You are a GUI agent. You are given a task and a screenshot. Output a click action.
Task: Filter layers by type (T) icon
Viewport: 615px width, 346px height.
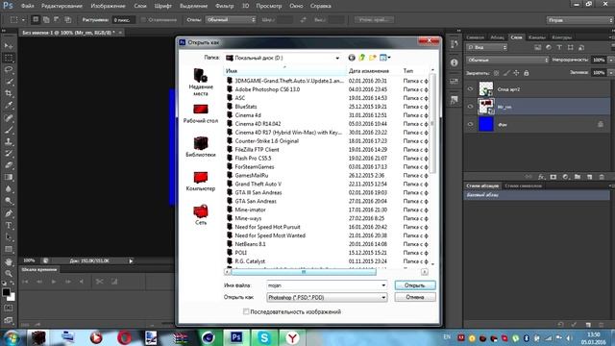(559, 47)
